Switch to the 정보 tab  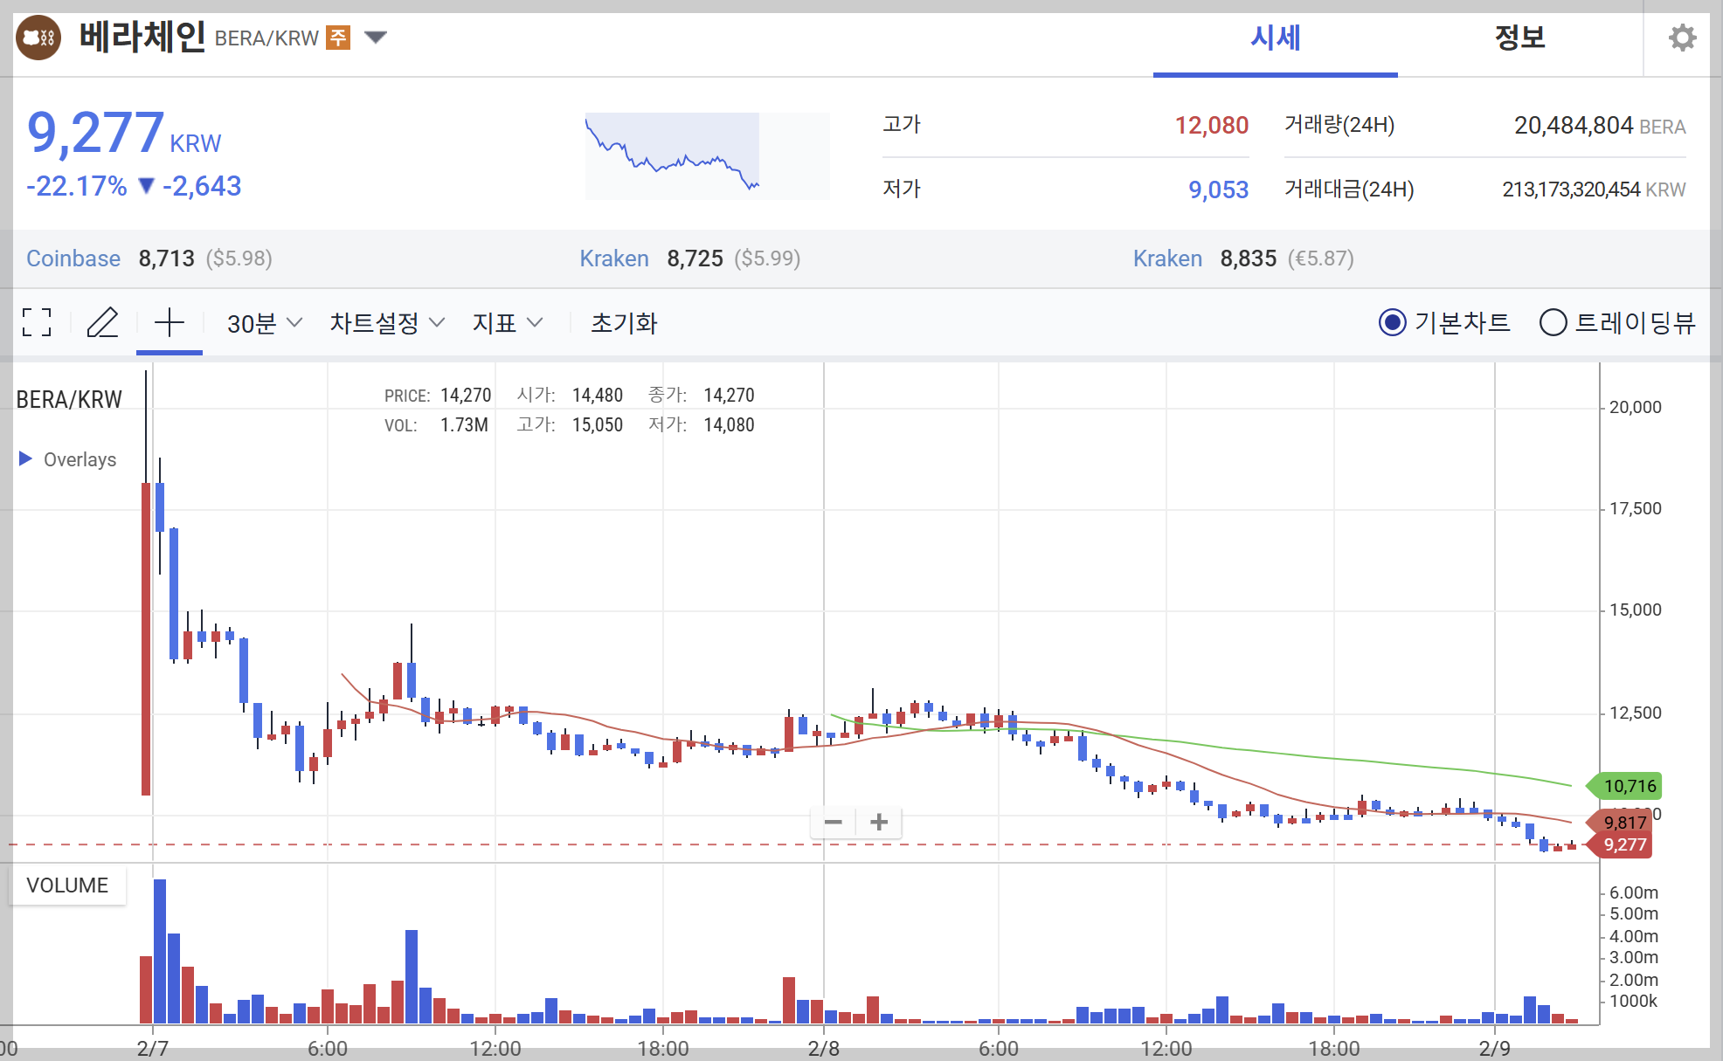pyautogui.click(x=1519, y=38)
